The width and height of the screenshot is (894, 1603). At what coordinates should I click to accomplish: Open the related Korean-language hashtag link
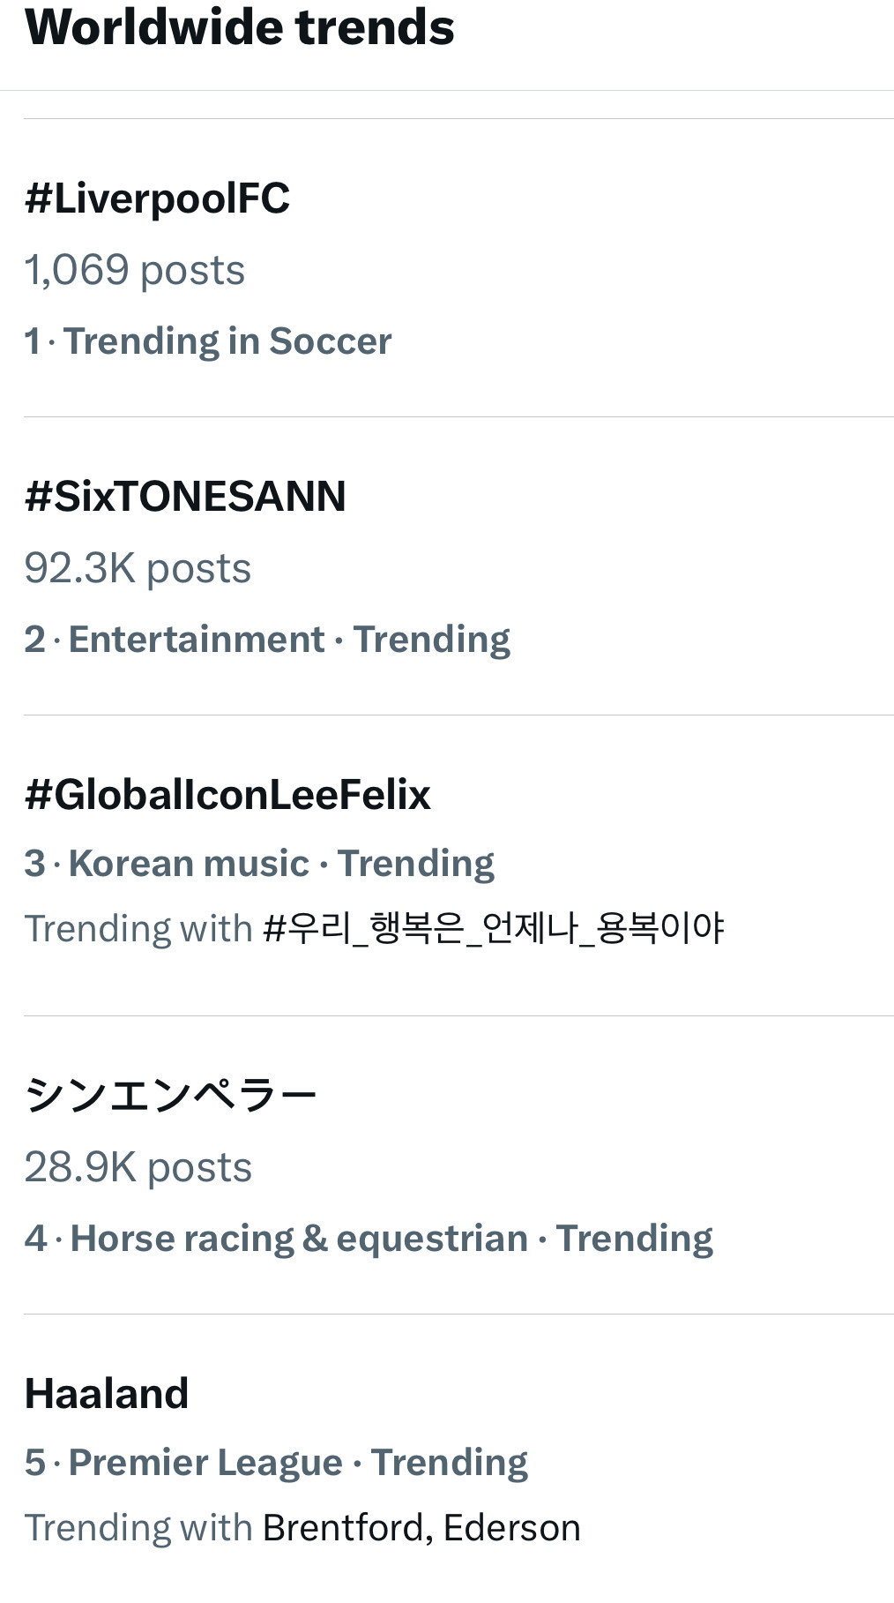pyautogui.click(x=494, y=928)
